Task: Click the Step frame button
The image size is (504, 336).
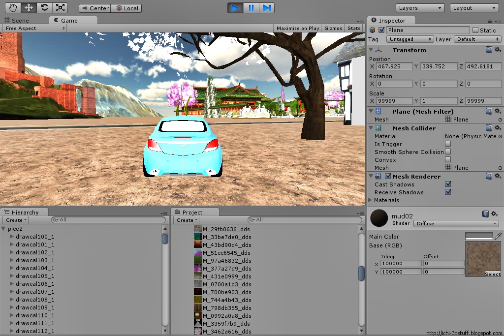Action: tap(267, 7)
